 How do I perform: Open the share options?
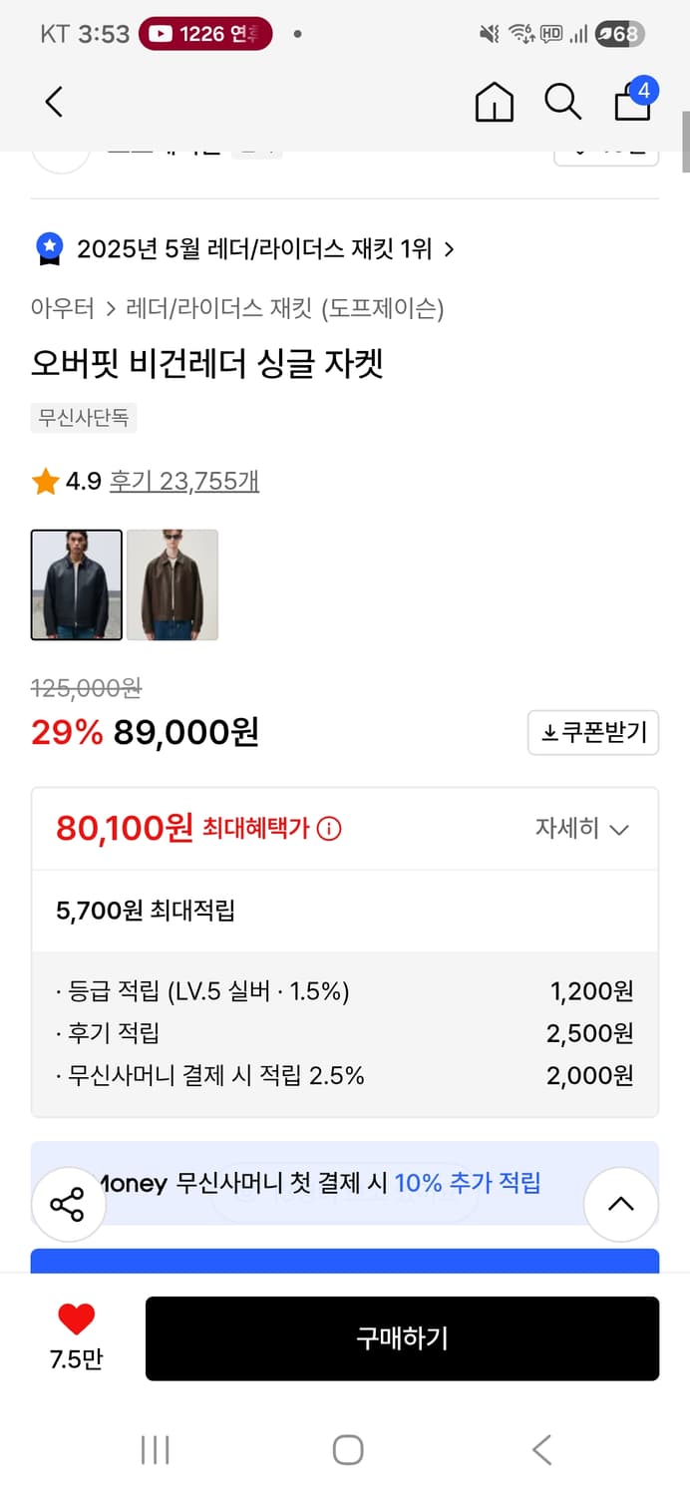point(68,1204)
